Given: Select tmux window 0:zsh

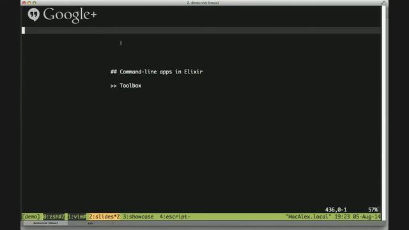Looking at the screenshot, I should coord(54,217).
